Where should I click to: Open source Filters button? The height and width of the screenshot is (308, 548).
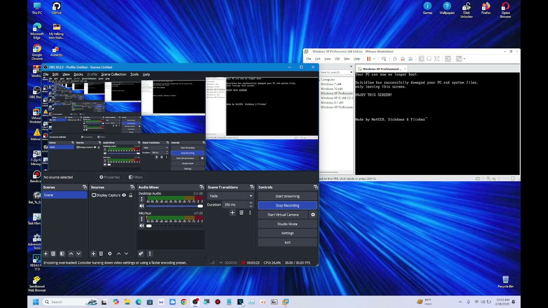[136, 177]
